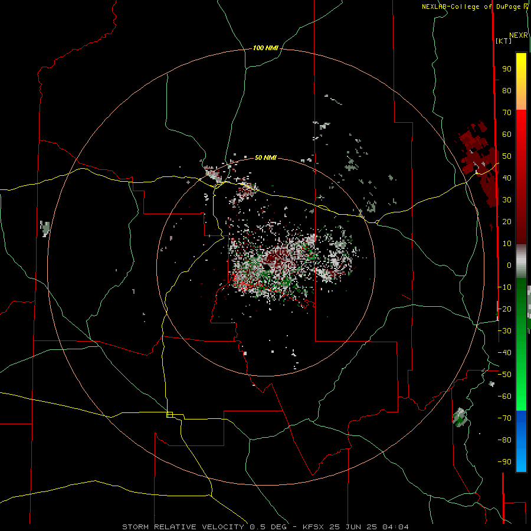This screenshot has width=531, height=531.
Task: Click the -10 value on velocity scale
Action: point(504,287)
